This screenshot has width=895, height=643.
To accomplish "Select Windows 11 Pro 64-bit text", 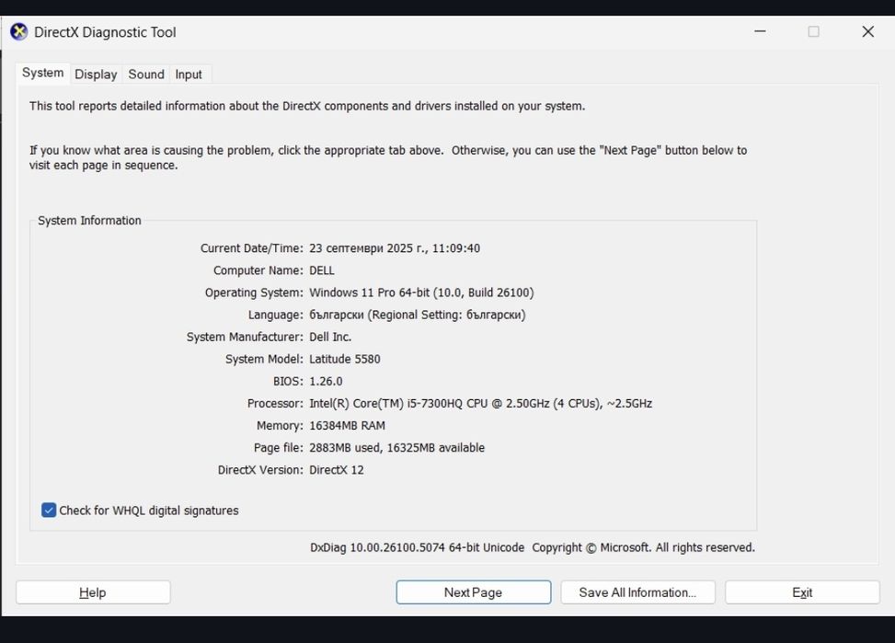I will pos(369,293).
